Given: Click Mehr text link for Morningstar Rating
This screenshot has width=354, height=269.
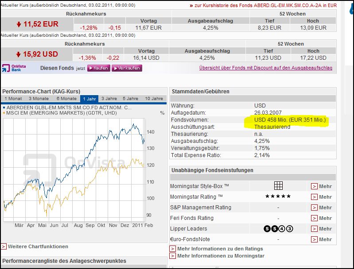Looking at the screenshot, I should [325, 197].
